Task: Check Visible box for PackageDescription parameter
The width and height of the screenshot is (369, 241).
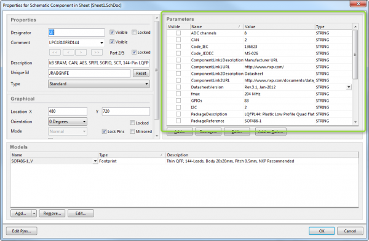Action: click(x=178, y=114)
